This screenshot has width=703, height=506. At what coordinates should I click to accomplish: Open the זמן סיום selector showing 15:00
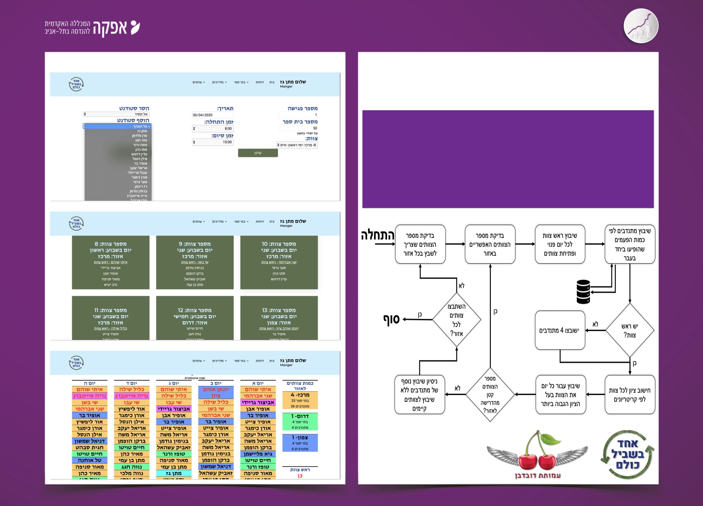coord(213,142)
